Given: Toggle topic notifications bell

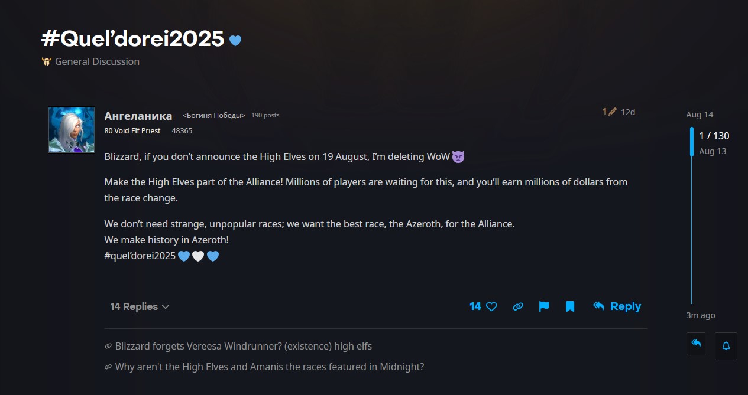Looking at the screenshot, I should click(726, 346).
